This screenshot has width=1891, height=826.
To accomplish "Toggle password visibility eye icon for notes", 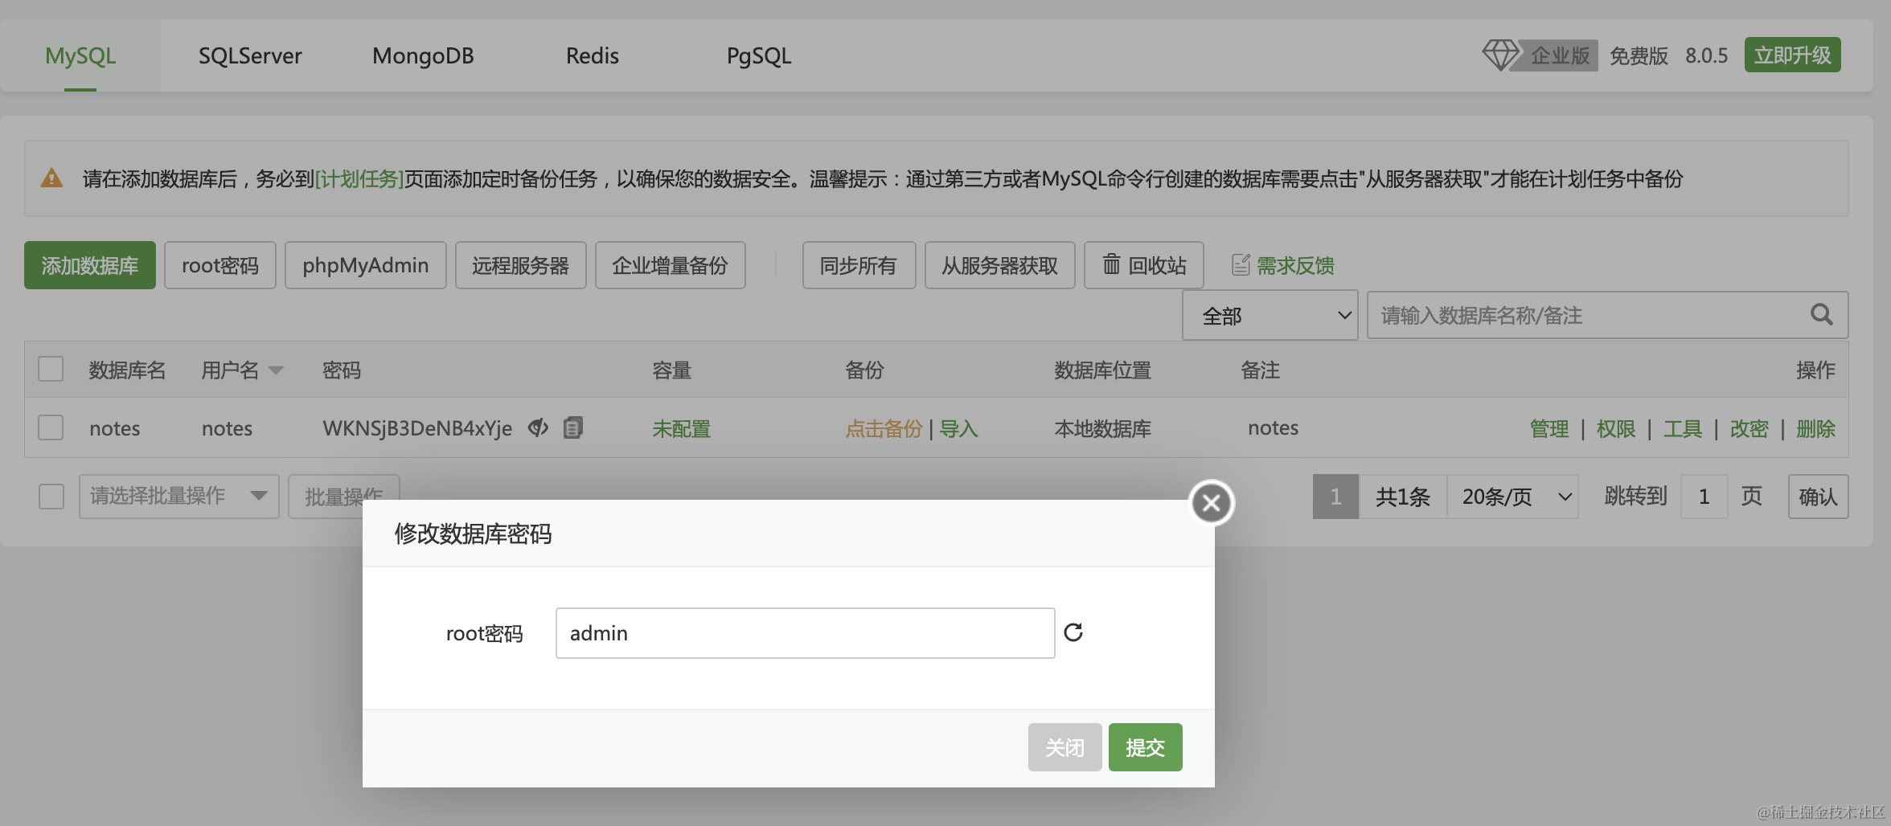I will coord(538,427).
